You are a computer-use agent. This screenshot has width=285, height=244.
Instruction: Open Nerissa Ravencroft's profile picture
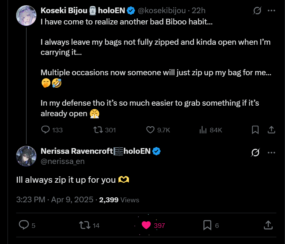[x=26, y=156]
